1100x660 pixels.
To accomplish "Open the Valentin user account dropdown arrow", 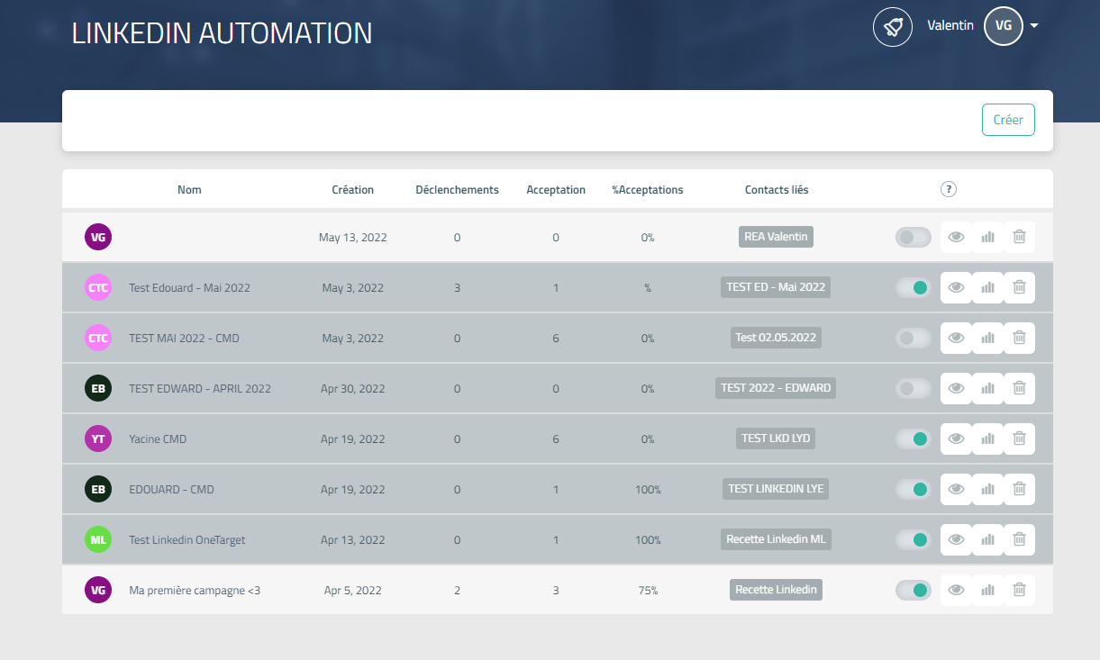I will (x=1034, y=26).
